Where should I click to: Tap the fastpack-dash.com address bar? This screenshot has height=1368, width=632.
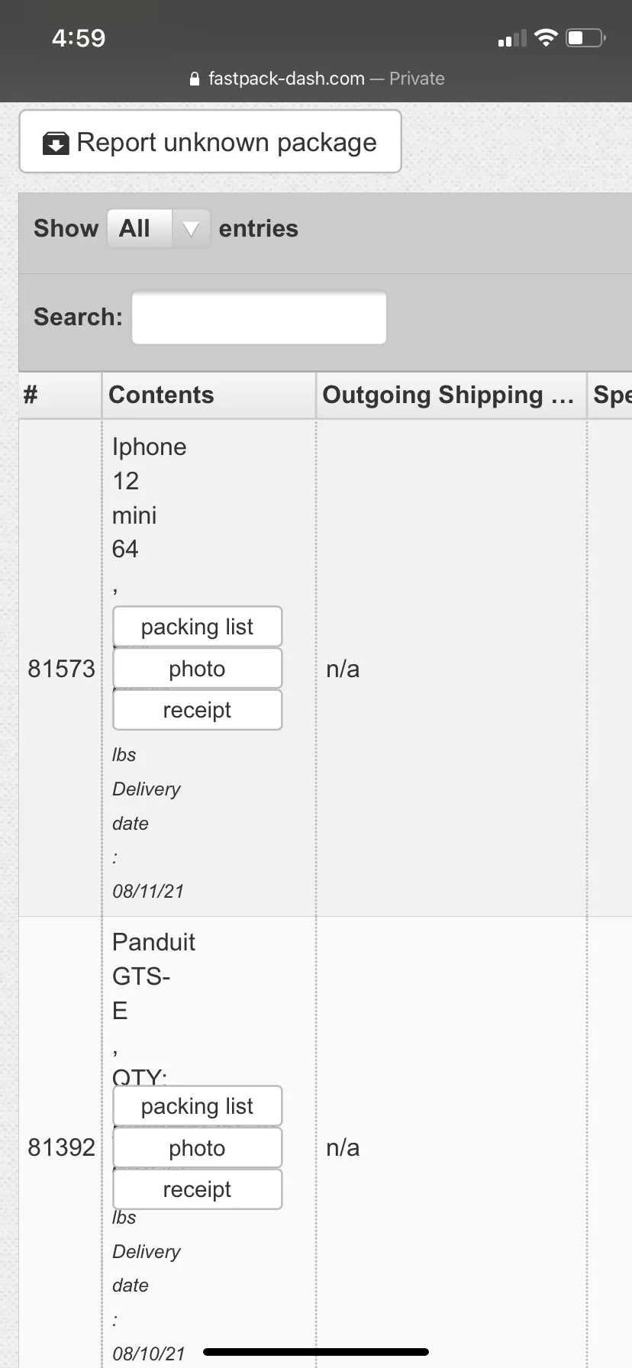(x=316, y=79)
